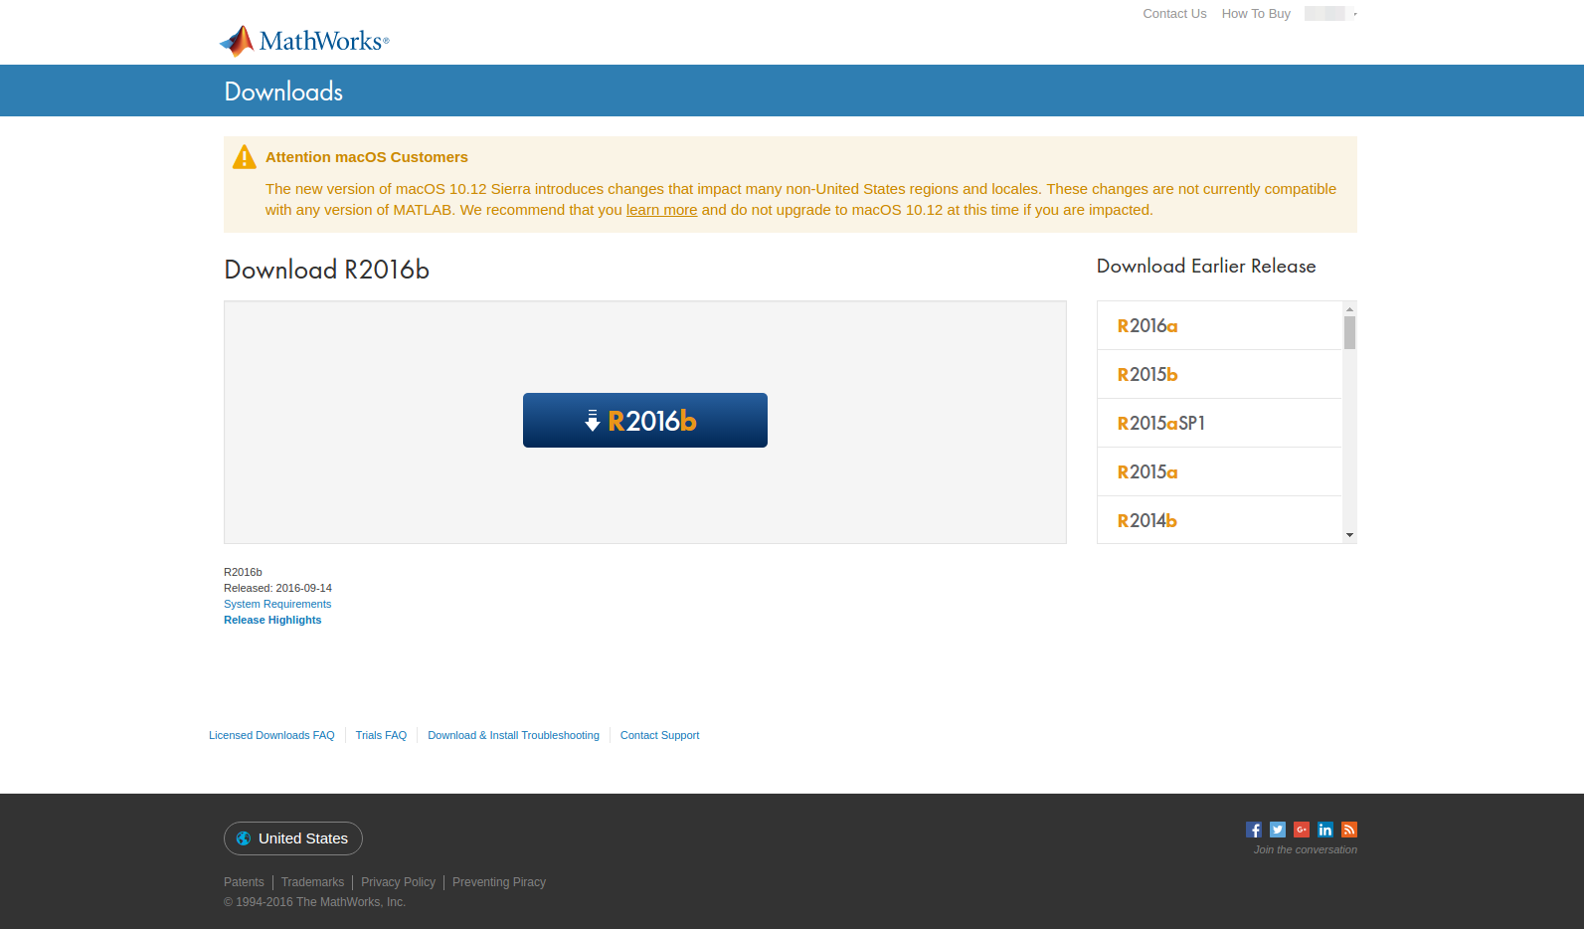Click the release list scroll up arrow
Viewport: 1585px width, 929px height.
[1349, 308]
